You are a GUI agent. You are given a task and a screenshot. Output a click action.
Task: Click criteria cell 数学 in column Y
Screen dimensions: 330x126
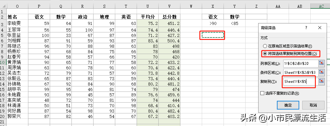pyautogui.click(x=234, y=17)
